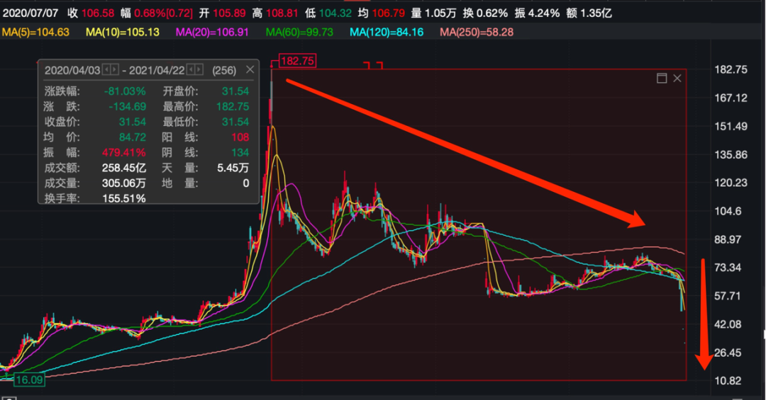
Task: Click the 182.75 peak price marker
Action: pos(297,61)
